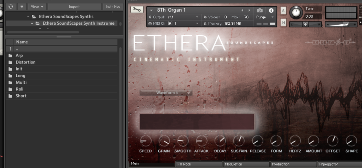Go to the previous instrument with the left arrow
This screenshot has width=362, height=168.
tap(242, 10)
